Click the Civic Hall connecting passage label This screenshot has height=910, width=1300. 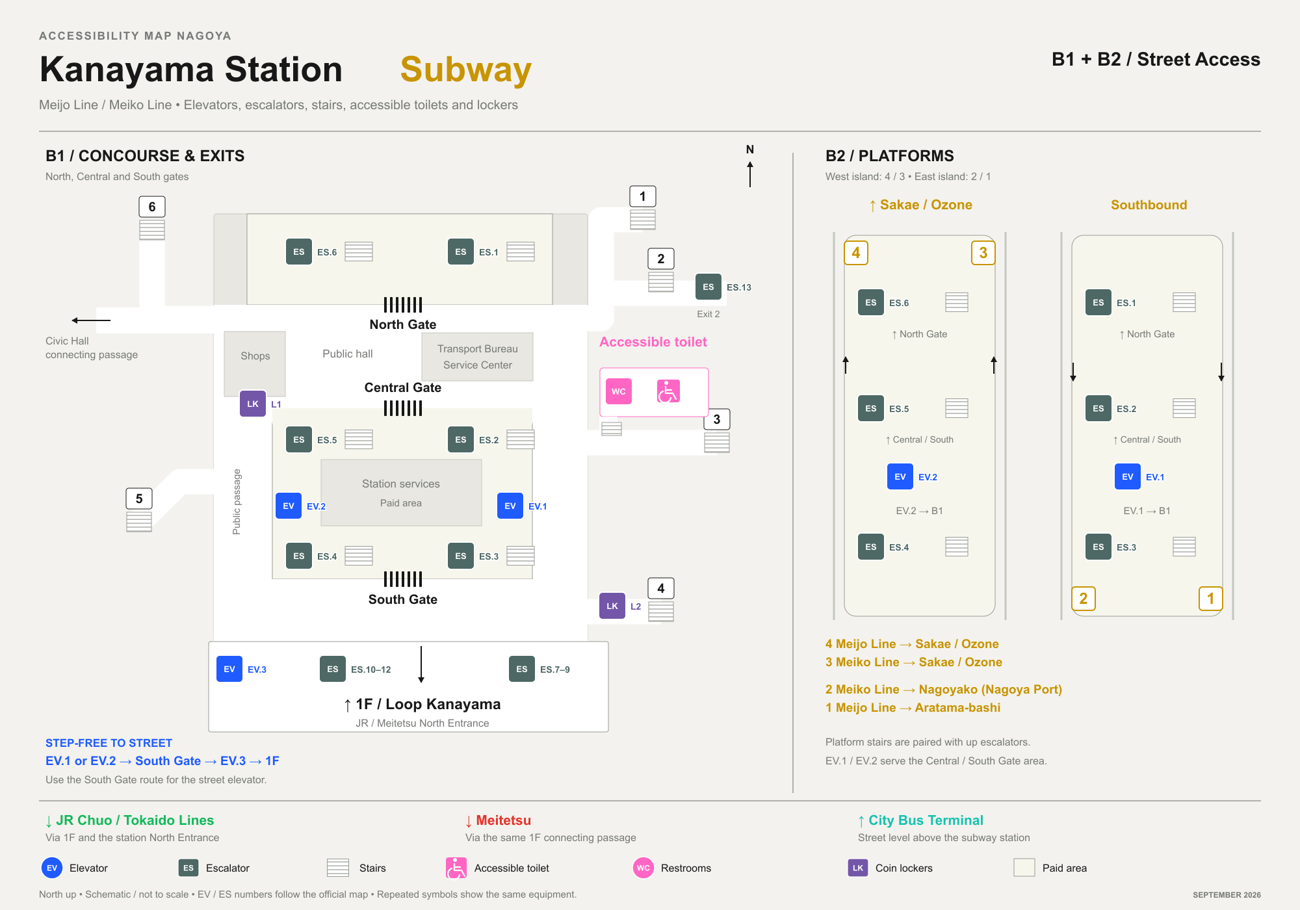pyautogui.click(x=92, y=348)
